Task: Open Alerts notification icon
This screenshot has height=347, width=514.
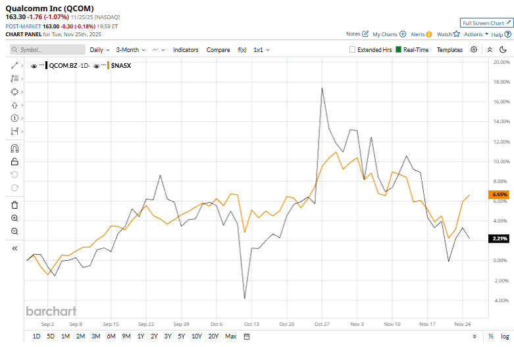Action: point(428,34)
